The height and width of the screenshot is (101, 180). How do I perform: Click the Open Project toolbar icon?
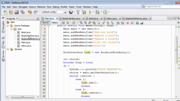(x=17, y=12)
